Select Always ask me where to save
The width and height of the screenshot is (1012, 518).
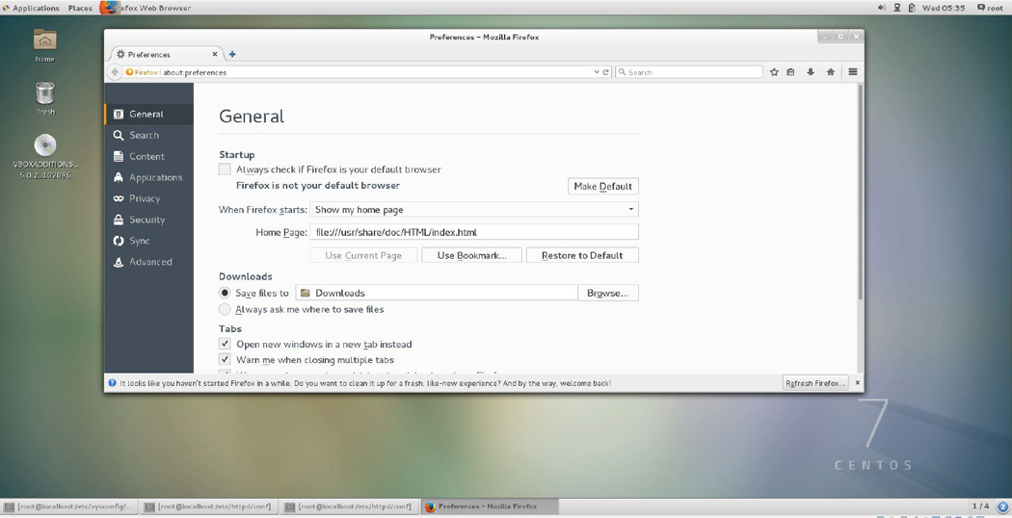pos(225,310)
